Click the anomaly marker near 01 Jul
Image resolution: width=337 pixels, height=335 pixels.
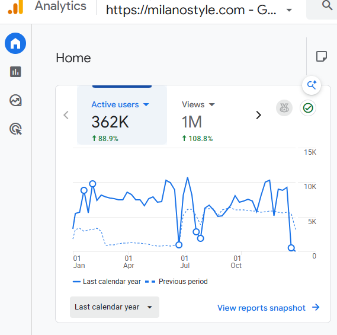[179, 245]
